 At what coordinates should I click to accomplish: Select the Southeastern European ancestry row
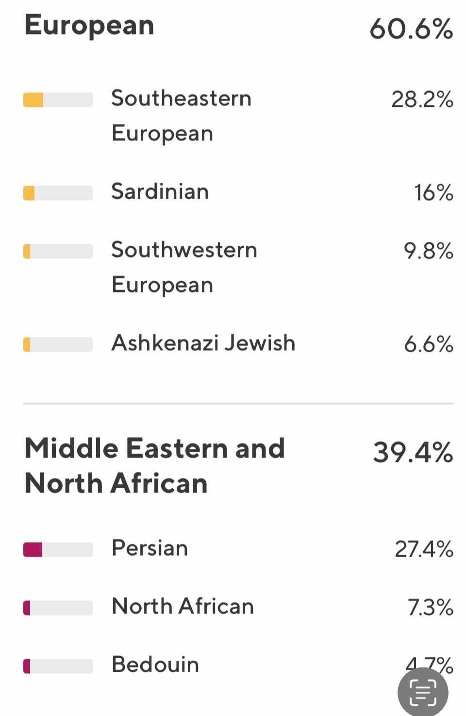pos(238,116)
